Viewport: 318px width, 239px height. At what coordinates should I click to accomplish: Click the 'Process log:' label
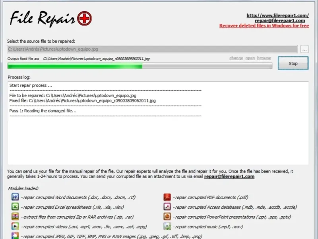tap(19, 77)
